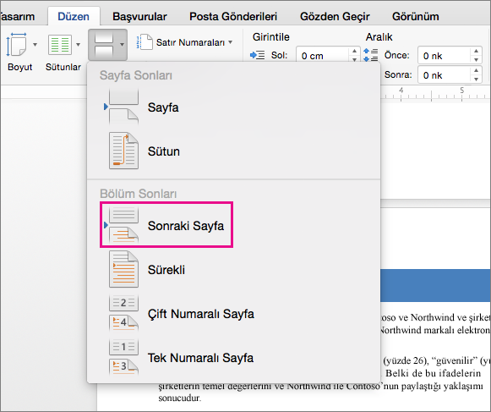Click the Bölüm Sonları header text

pos(138,194)
